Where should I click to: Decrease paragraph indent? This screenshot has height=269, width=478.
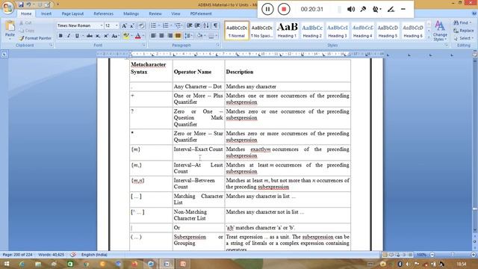189,25
